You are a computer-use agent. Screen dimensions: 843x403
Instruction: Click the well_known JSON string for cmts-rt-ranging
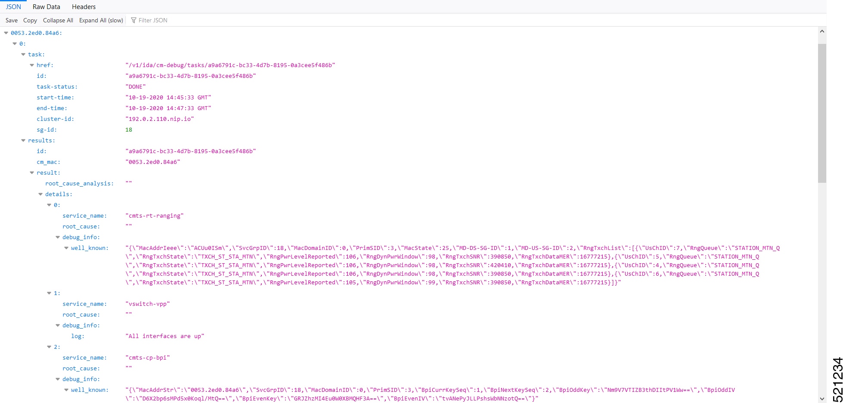coord(452,265)
